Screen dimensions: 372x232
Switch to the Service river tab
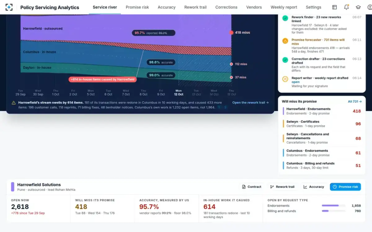tap(105, 7)
